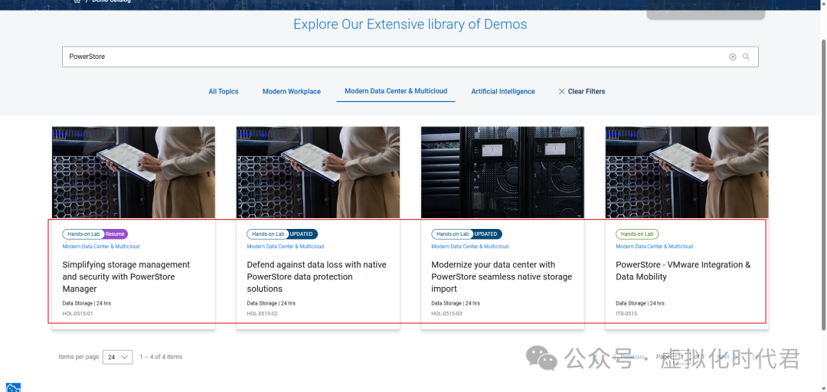The height and width of the screenshot is (392, 827).
Task: Click category link on Modernize your data center card
Action: (x=470, y=247)
